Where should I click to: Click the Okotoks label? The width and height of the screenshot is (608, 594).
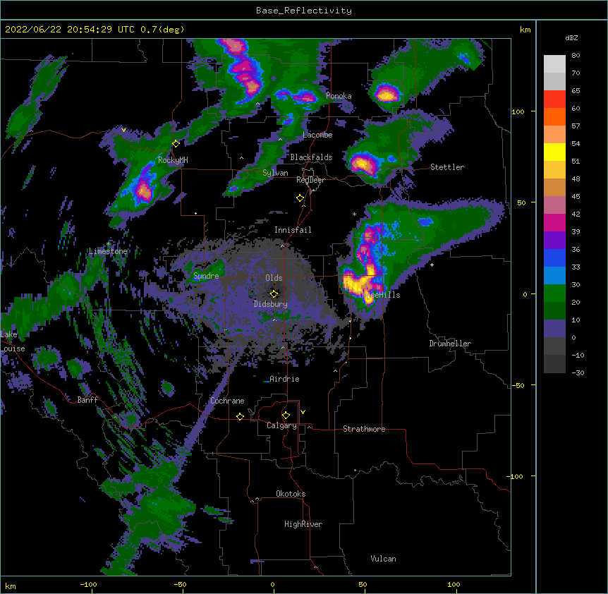tap(291, 494)
